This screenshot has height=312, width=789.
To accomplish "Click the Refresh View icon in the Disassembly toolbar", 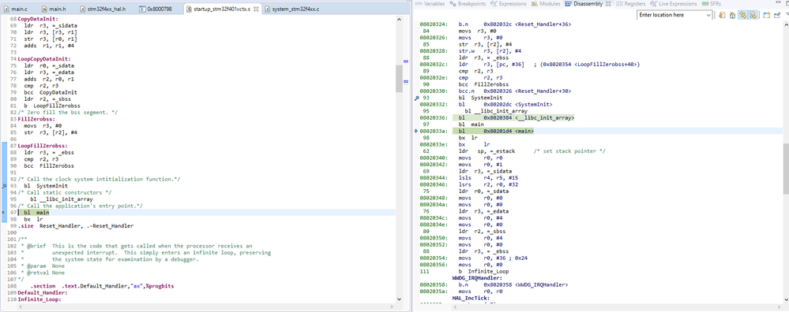I will tap(722, 15).
